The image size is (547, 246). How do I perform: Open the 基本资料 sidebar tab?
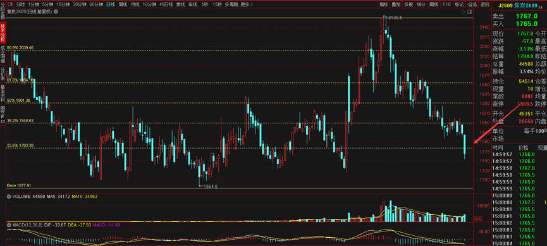(3, 92)
